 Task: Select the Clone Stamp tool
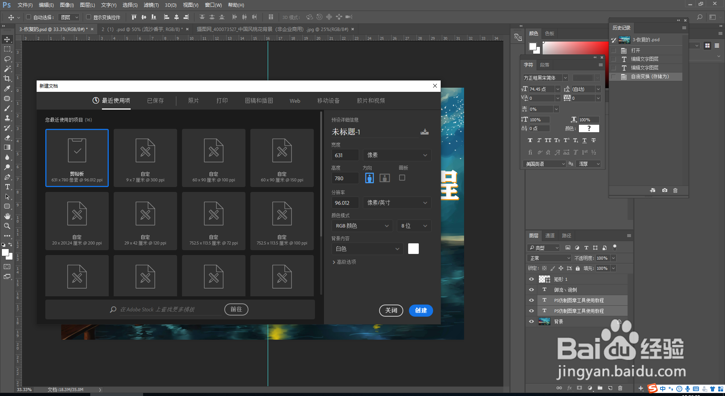pos(7,118)
